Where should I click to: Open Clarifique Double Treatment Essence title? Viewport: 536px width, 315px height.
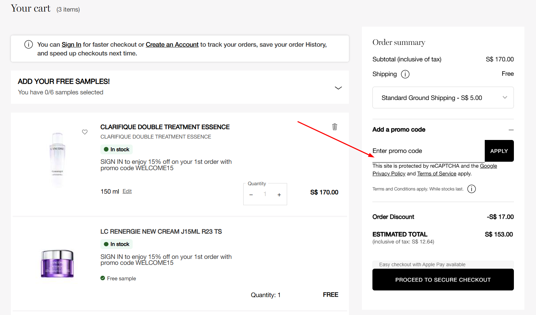click(x=165, y=127)
